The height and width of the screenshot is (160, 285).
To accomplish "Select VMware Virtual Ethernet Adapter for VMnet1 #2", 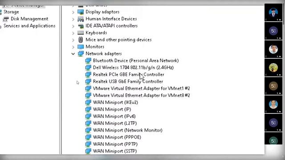I will [x=142, y=88].
